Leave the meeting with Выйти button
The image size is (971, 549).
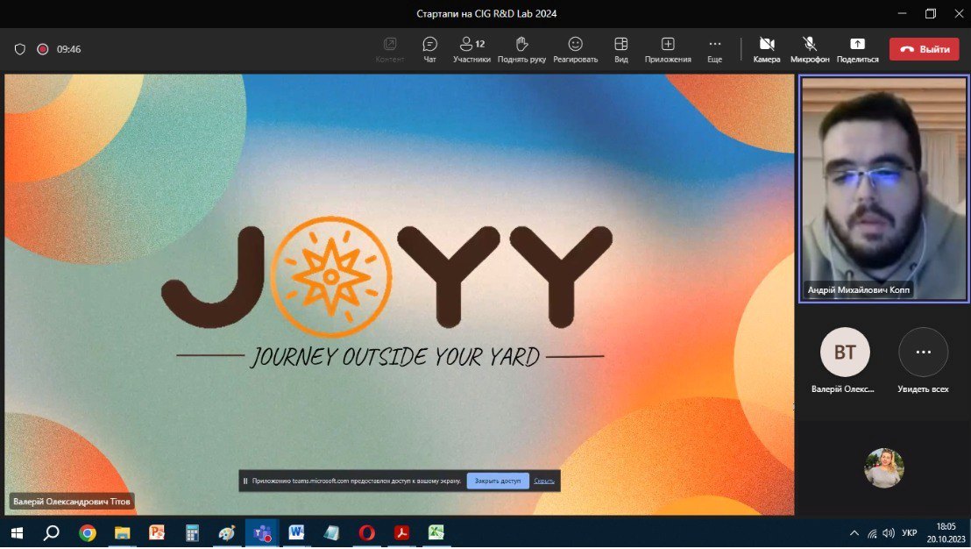924,49
